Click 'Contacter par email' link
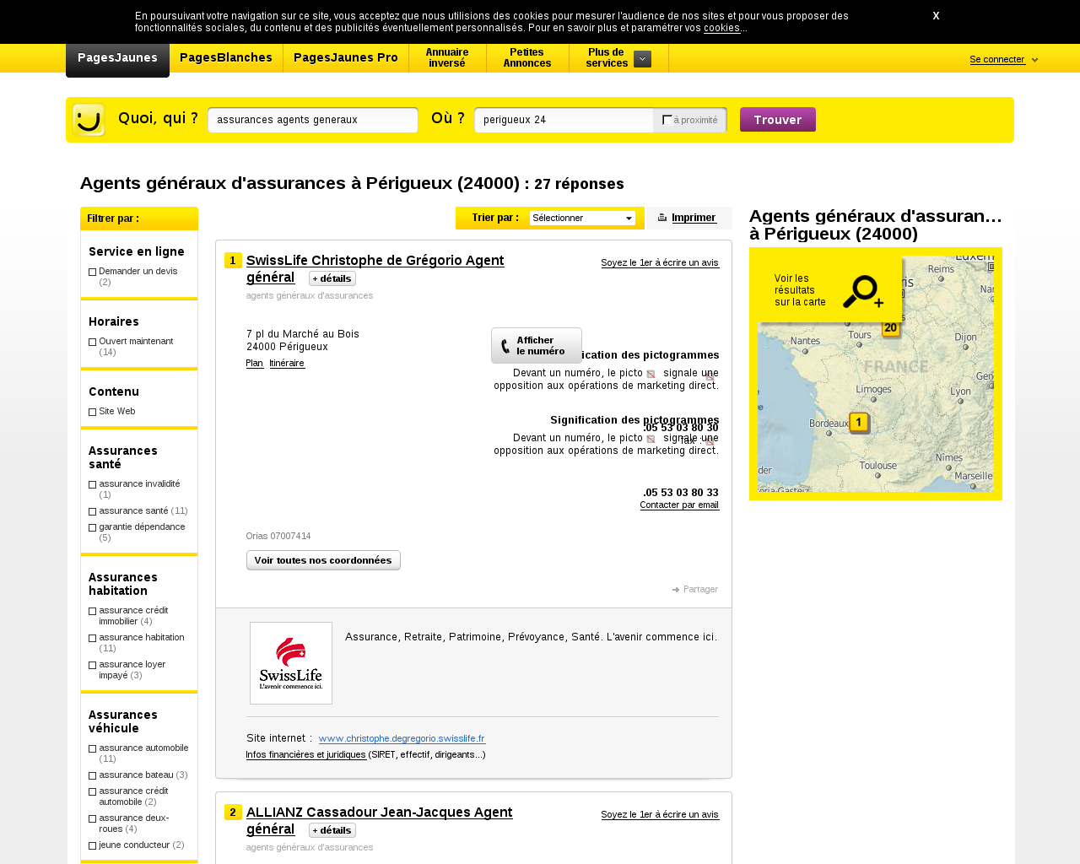The height and width of the screenshot is (864, 1080). click(679, 505)
